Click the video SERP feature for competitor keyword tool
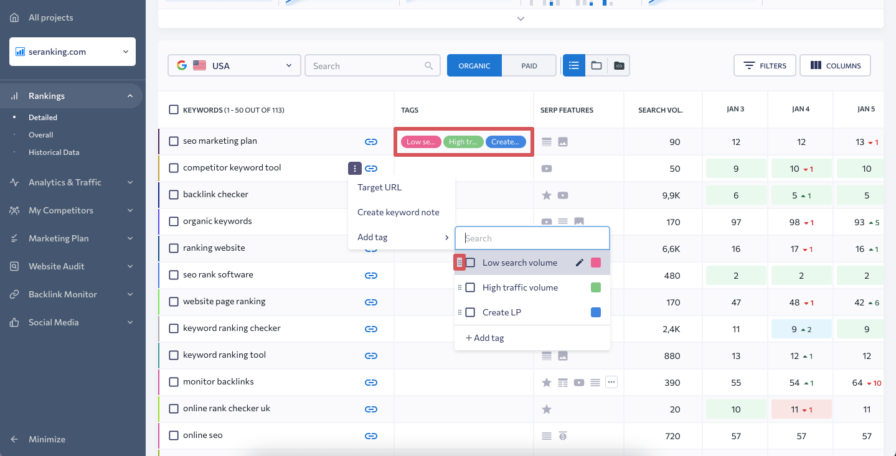 point(547,169)
